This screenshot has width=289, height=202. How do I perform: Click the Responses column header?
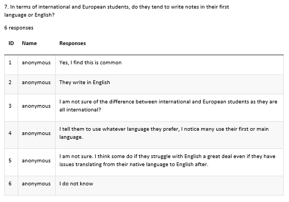coord(72,43)
